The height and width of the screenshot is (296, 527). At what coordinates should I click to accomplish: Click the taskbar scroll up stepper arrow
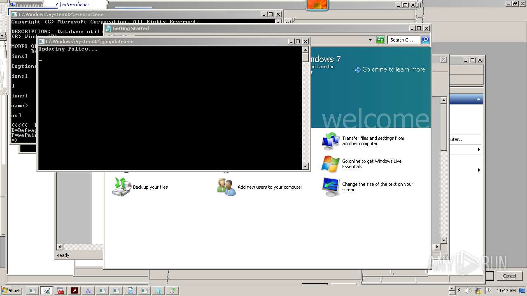(x=452, y=288)
